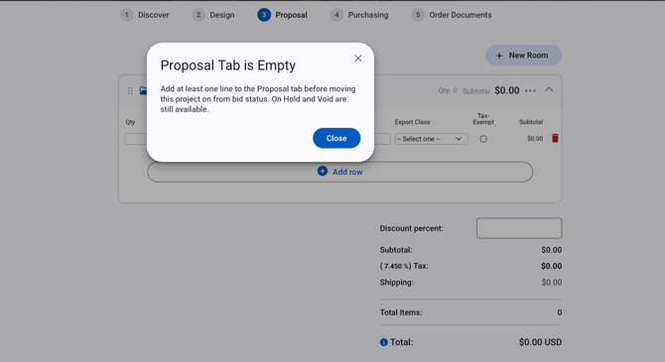Click the Qty input field
Image resolution: width=665 pixels, height=362 pixels.
(x=136, y=139)
